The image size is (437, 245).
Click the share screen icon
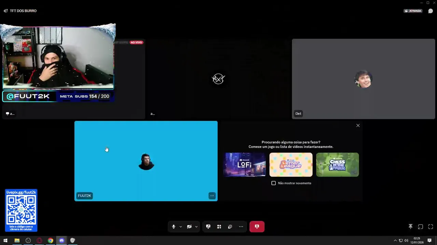tap(208, 227)
